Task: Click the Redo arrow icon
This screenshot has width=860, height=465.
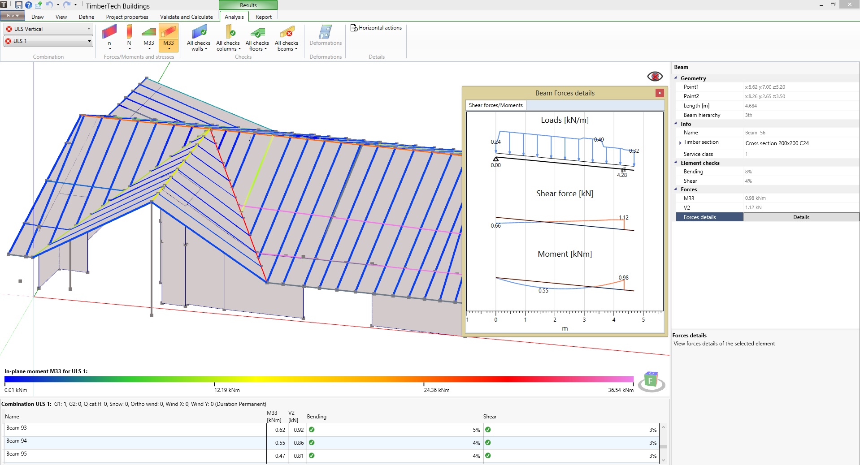Action: (x=67, y=4)
